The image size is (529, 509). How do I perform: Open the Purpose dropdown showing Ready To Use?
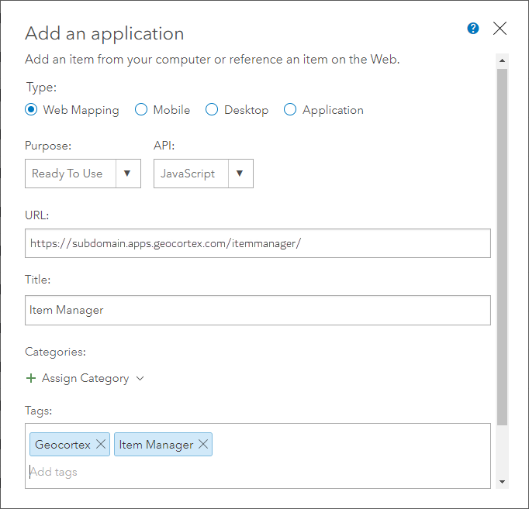point(83,174)
